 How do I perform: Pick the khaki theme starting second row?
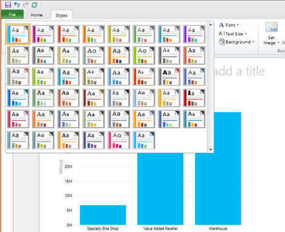click(18, 56)
